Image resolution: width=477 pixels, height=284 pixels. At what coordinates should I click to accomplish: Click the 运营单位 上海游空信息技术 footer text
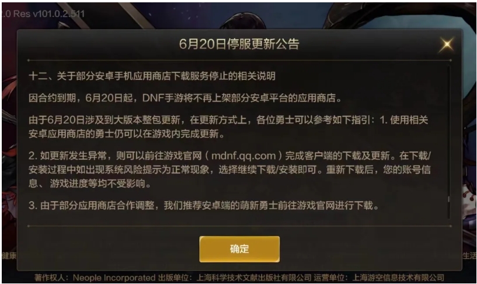[379, 278]
